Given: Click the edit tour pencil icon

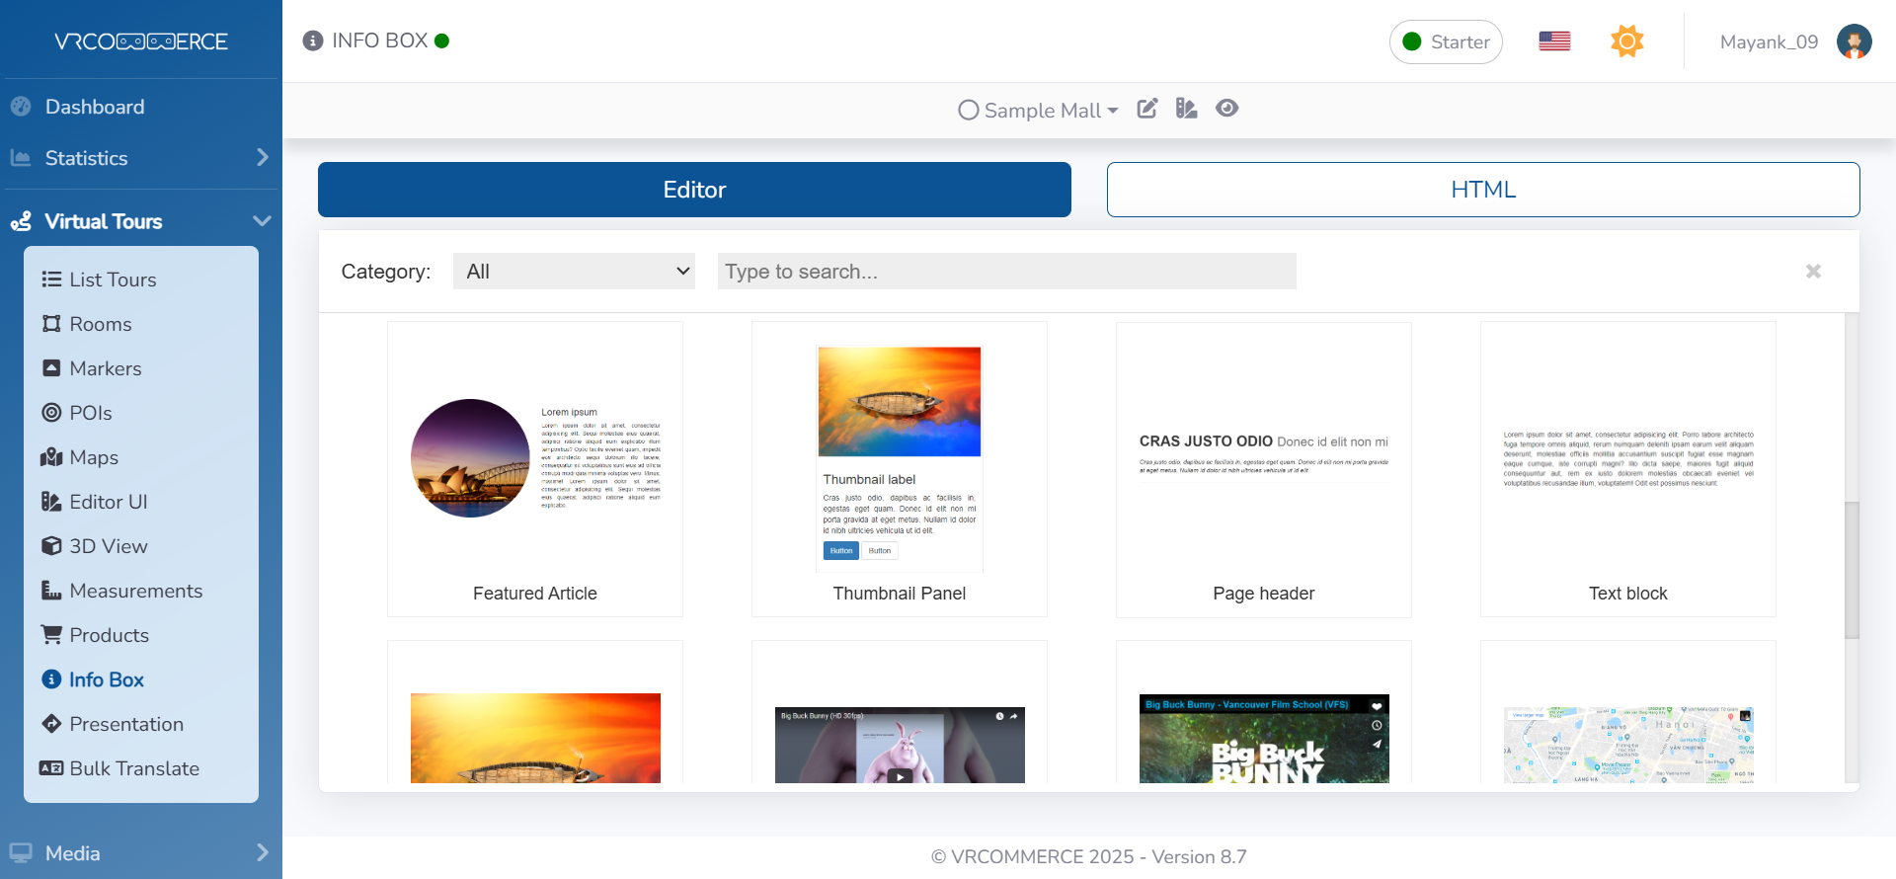Looking at the screenshot, I should pos(1146,109).
